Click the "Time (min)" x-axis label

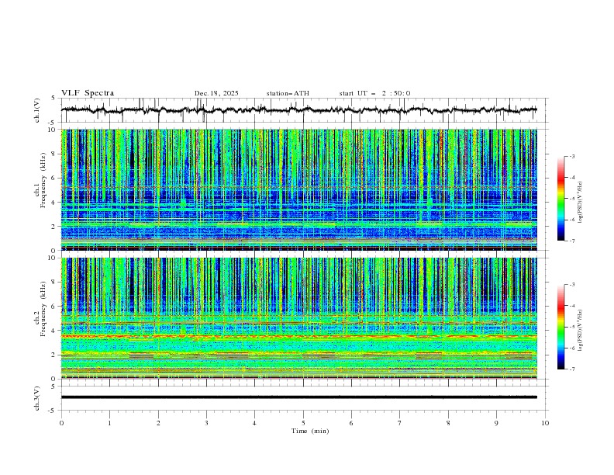tap(310, 431)
